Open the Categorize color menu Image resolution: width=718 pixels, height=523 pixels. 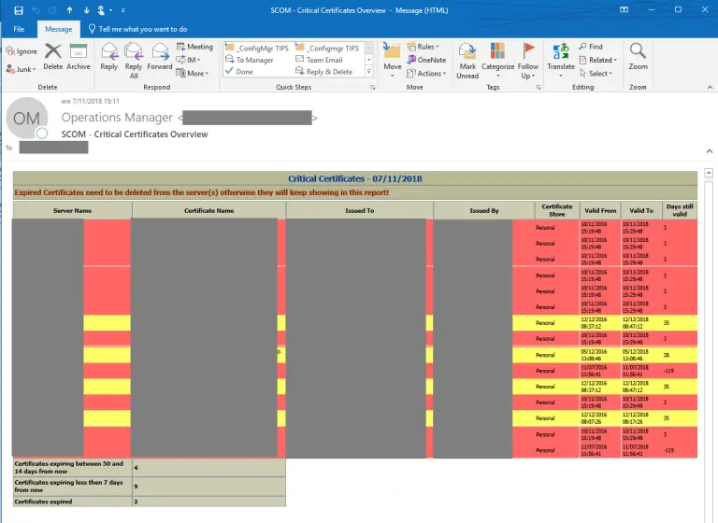point(497,55)
